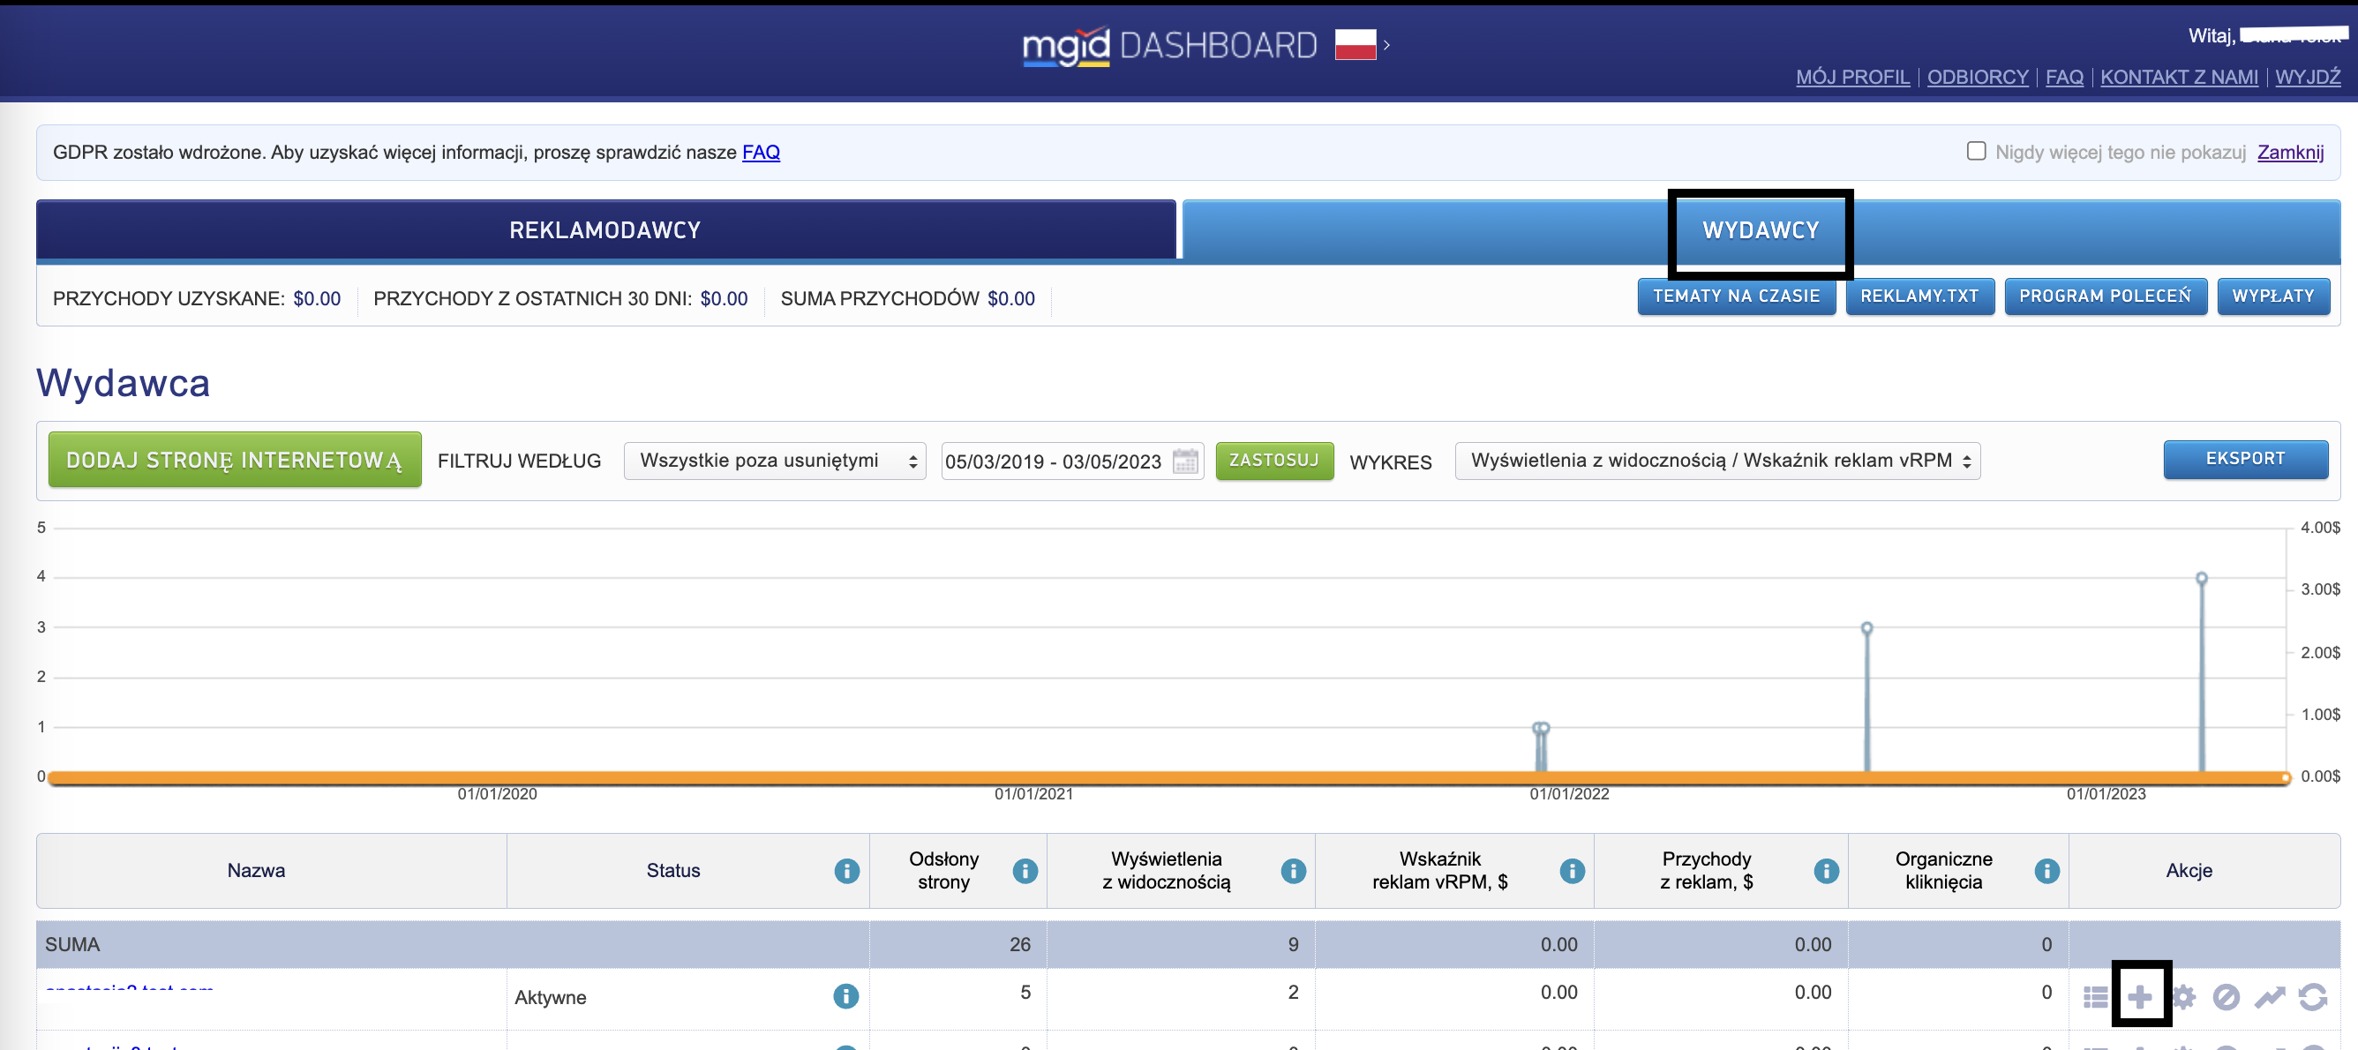The image size is (2358, 1050).
Task: Open the widget list icon in first row
Action: pyautogui.click(x=2095, y=997)
